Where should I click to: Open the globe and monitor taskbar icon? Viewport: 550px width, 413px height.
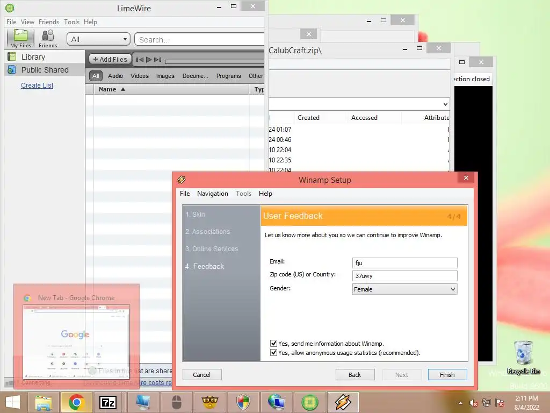click(276, 402)
